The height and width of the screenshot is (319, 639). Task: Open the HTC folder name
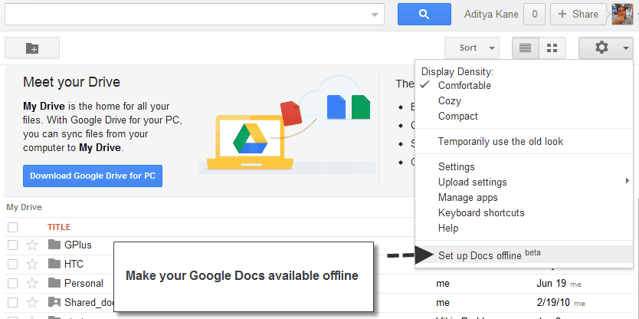click(x=74, y=264)
